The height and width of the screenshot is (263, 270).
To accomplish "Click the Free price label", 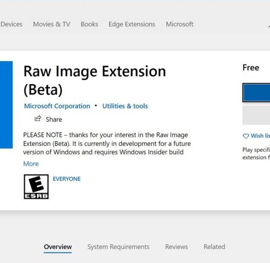I will (251, 67).
